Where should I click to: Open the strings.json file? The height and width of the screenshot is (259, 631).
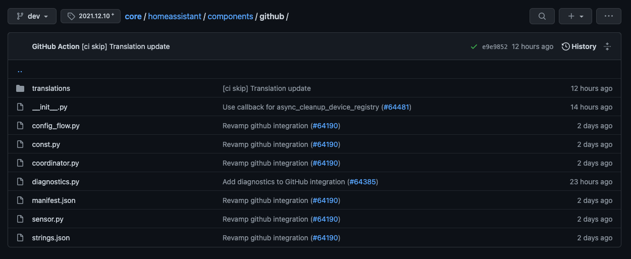click(x=51, y=238)
